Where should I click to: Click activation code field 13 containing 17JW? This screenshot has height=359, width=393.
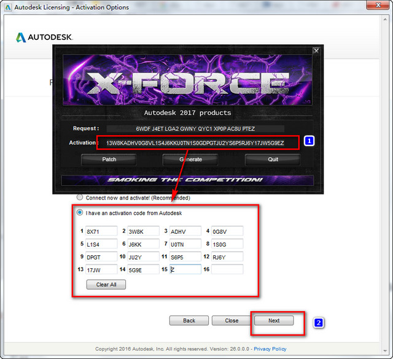pos(101,269)
